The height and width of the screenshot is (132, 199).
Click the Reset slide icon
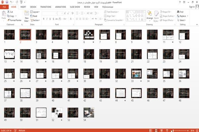[x=32, y=16]
